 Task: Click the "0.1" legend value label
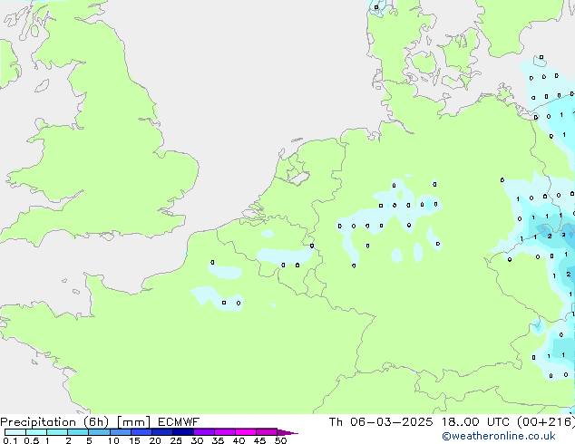(x=10, y=440)
